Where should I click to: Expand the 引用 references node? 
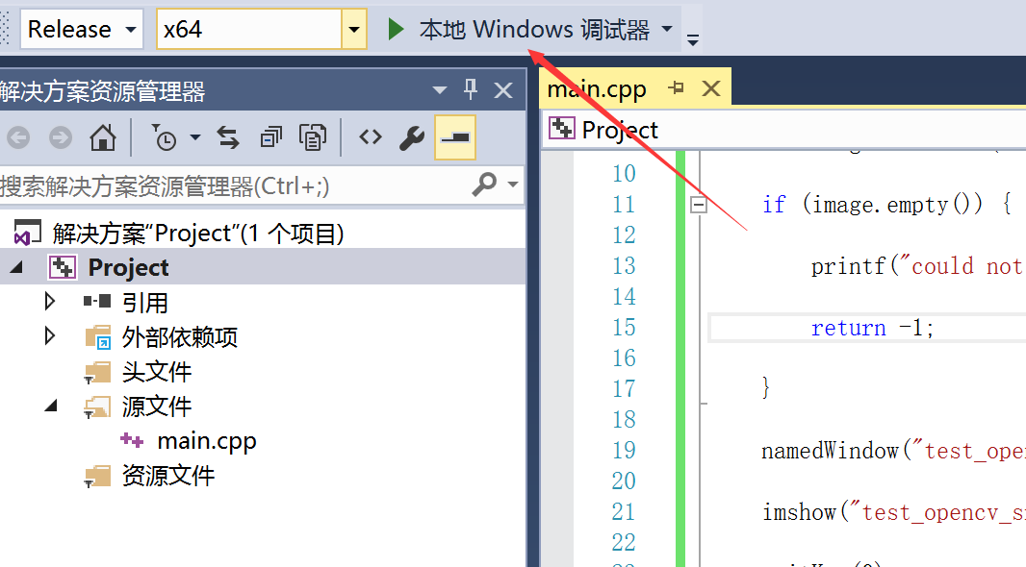pos(49,301)
